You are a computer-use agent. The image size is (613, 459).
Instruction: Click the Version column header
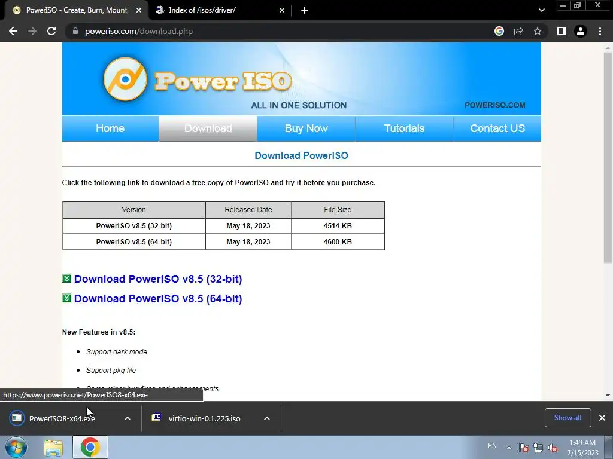(x=133, y=210)
